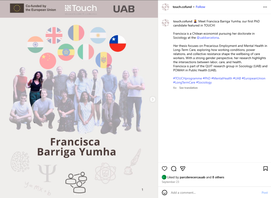Follow the touch.cofund account
This screenshot has height=198, width=271.
pos(200,7)
